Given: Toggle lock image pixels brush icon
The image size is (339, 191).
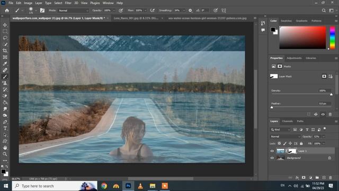Looking at the screenshot, I should (x=285, y=143).
